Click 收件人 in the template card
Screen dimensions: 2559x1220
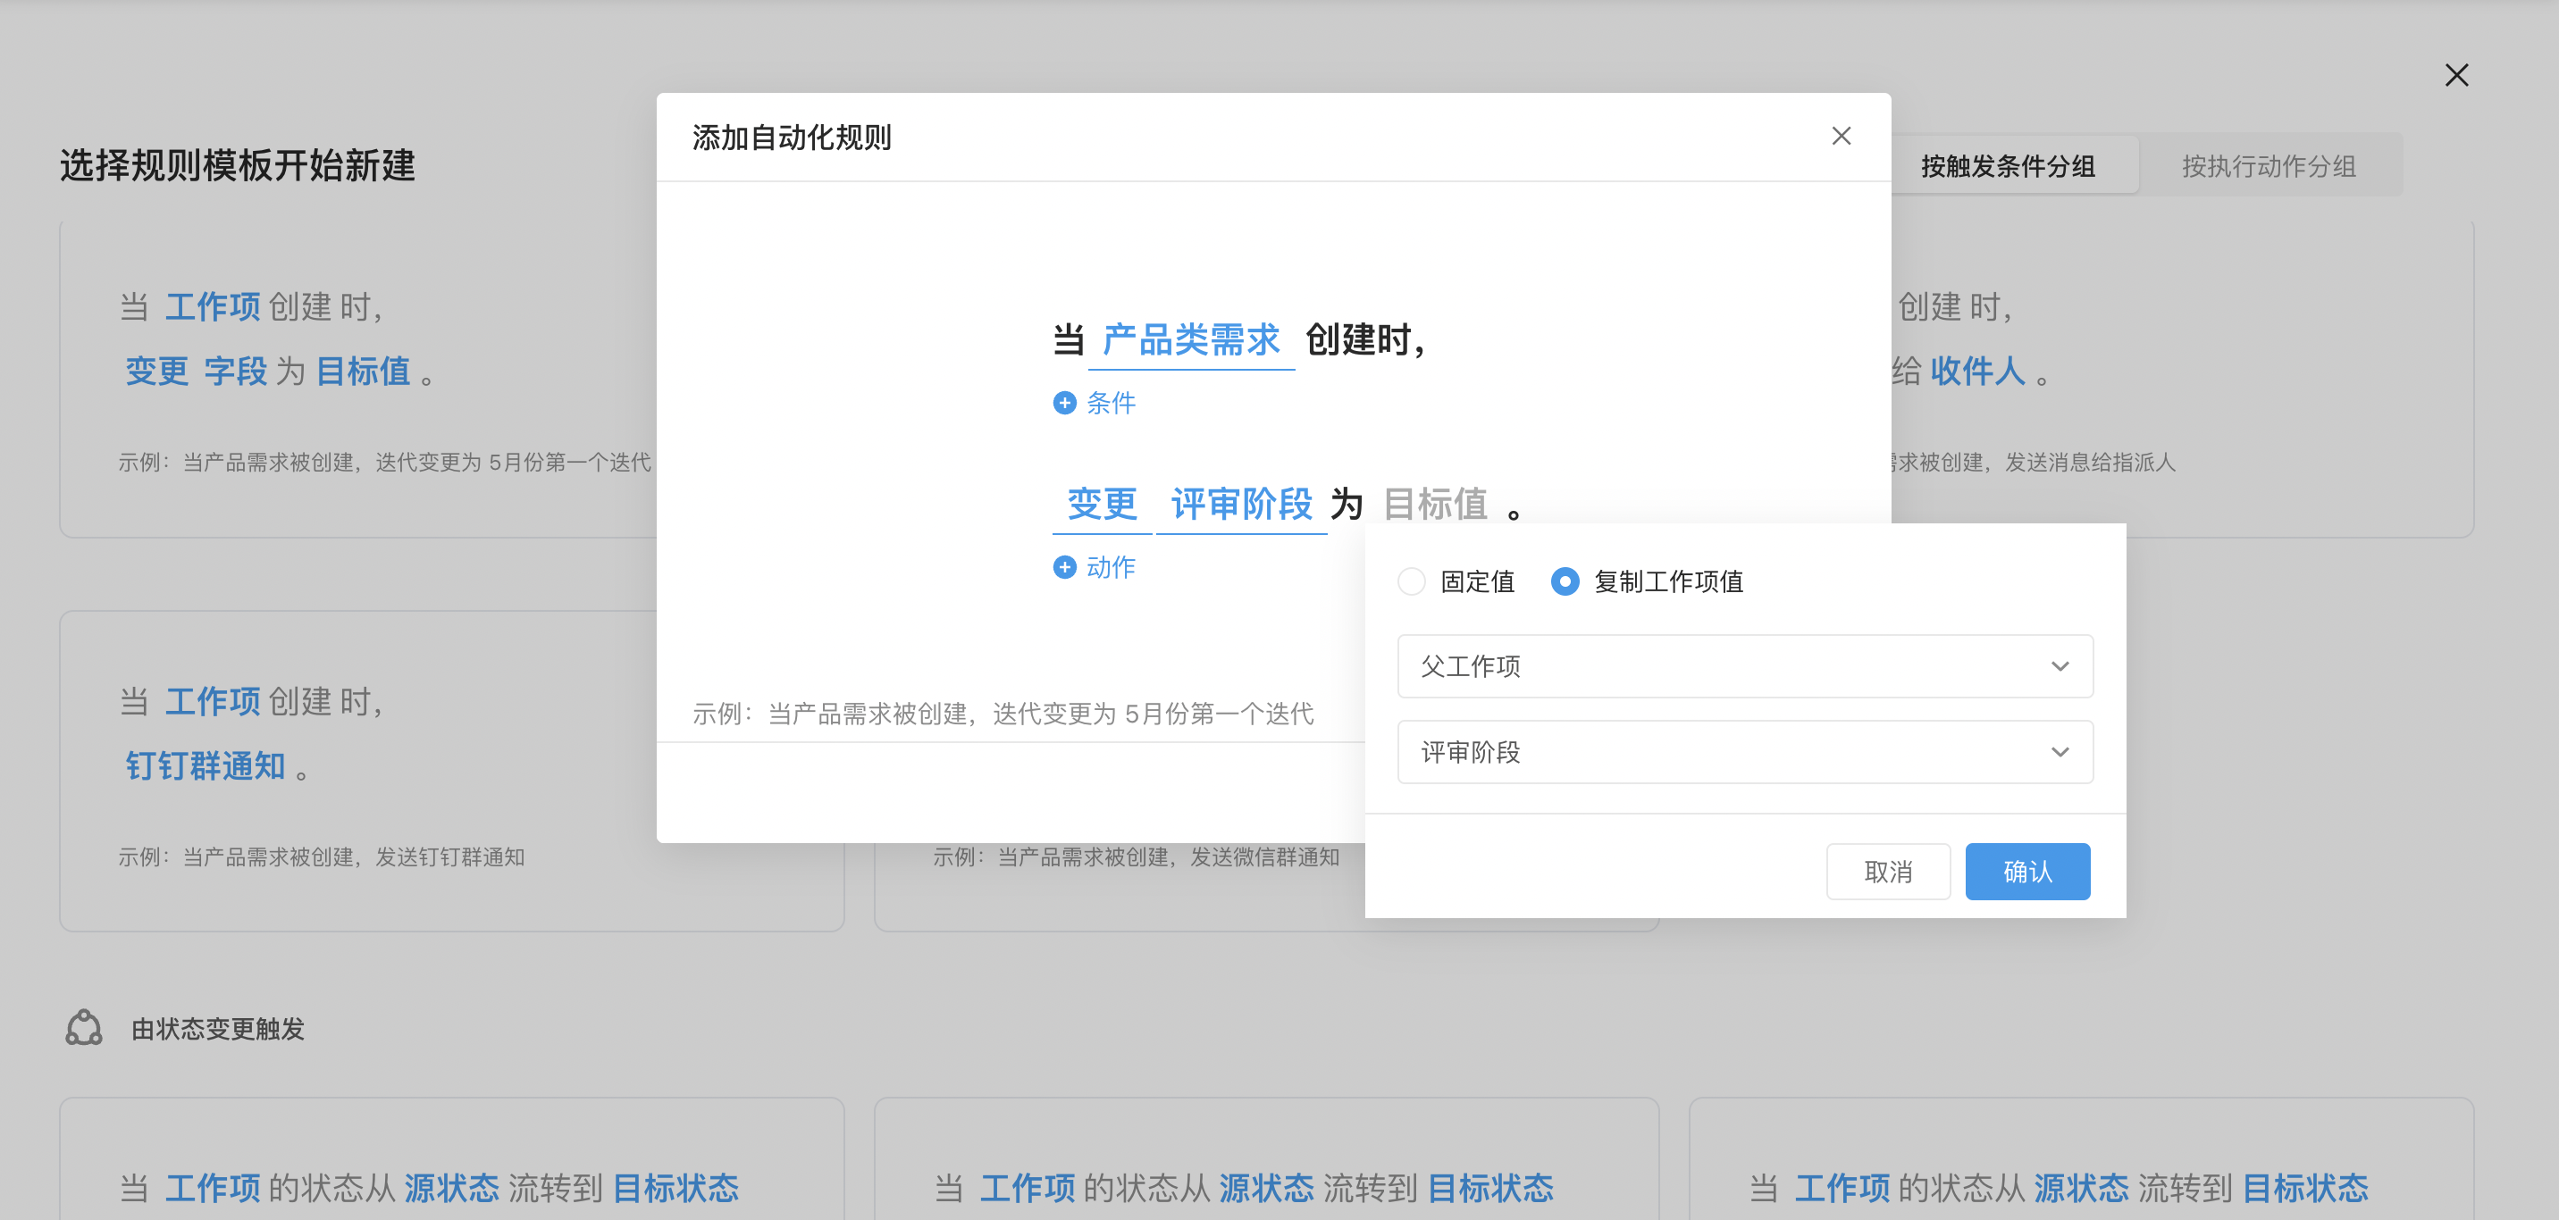pos(1976,372)
